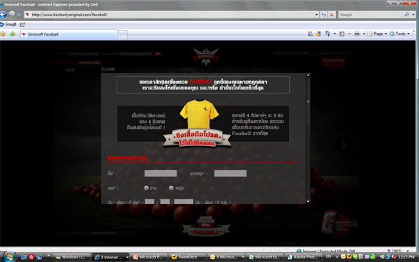
Task: Click the Add to Favorites icon
Action: 13,34
